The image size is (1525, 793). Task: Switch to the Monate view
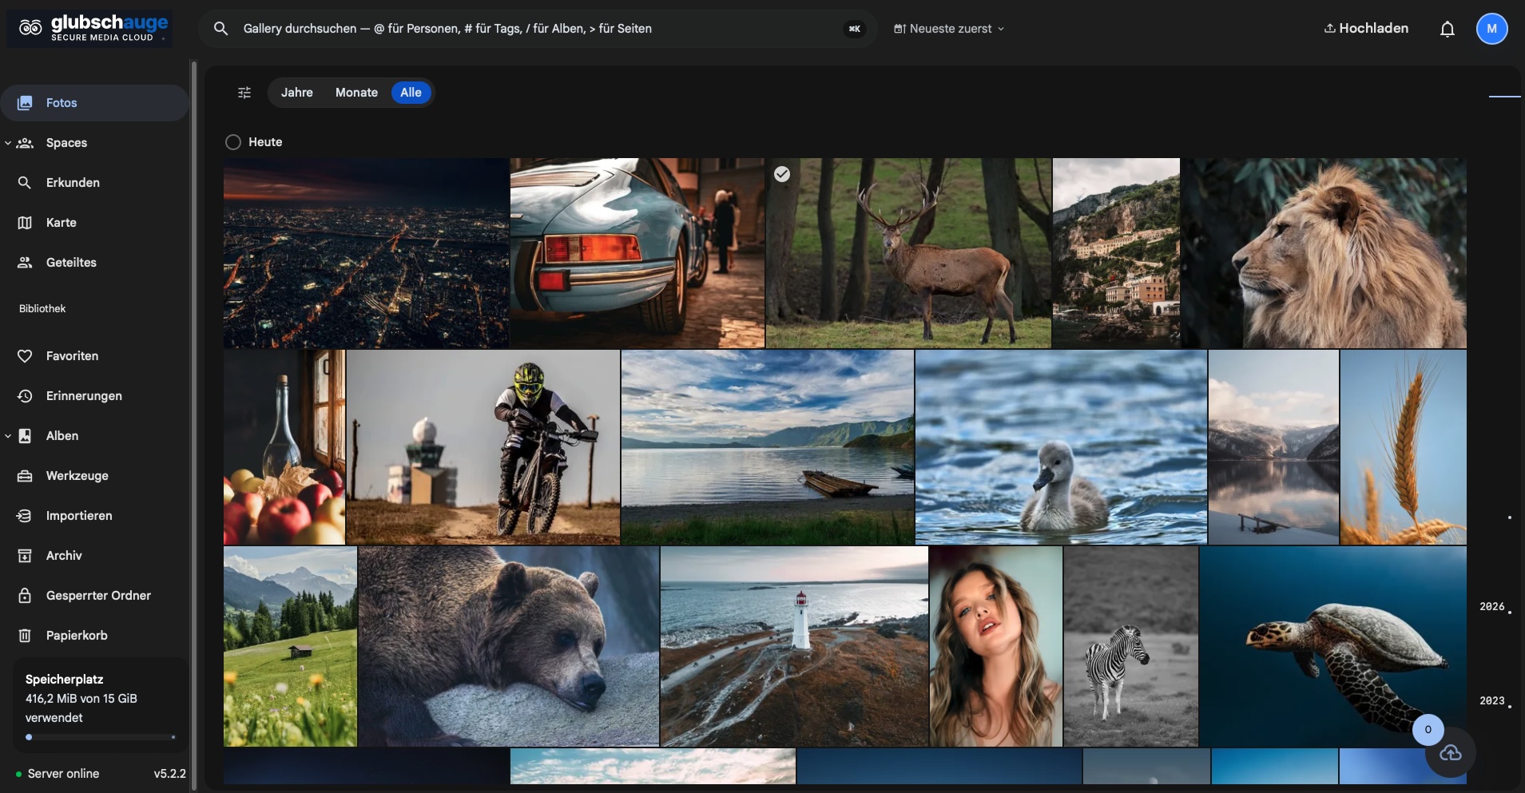pyautogui.click(x=356, y=93)
